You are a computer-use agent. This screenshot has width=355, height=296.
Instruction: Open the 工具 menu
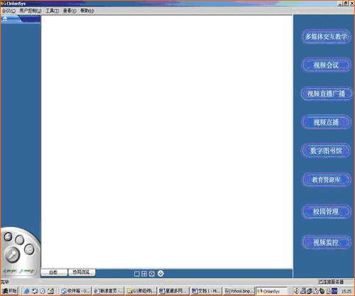(x=53, y=11)
